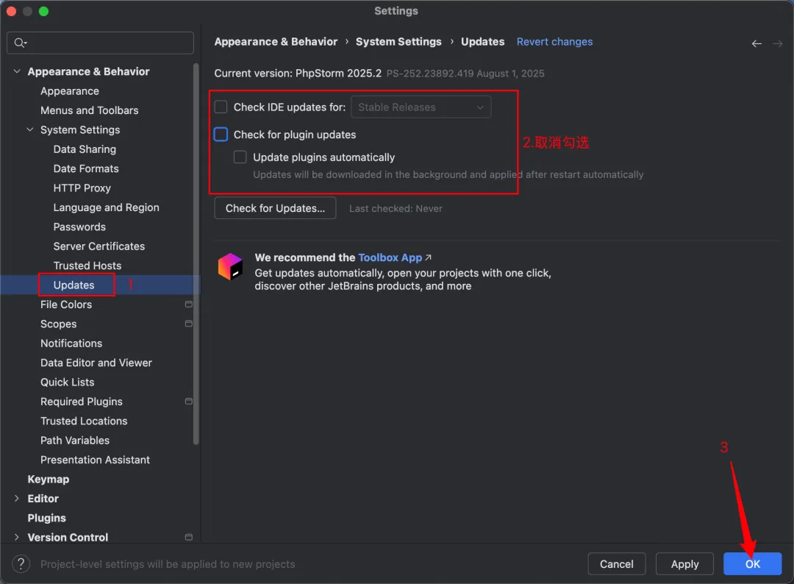Click Appearance & Behavior in the breadcrumb
The width and height of the screenshot is (794, 584).
point(276,41)
